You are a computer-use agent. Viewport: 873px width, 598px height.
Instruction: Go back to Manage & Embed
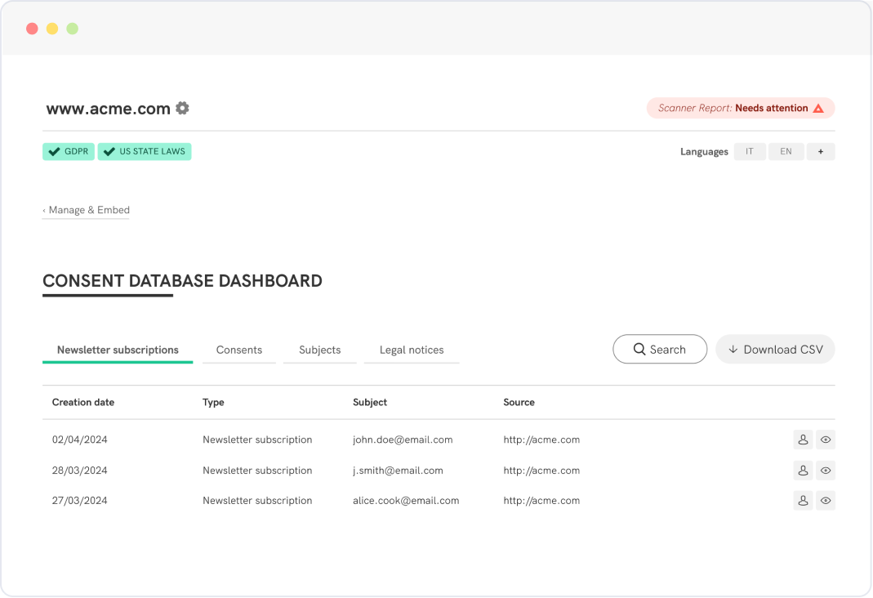87,210
